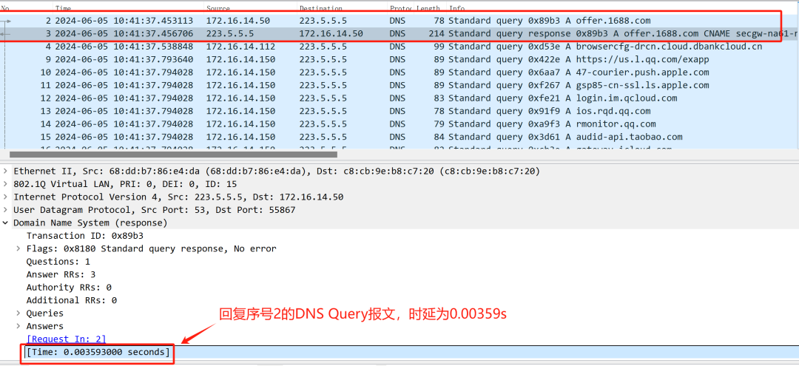The image size is (799, 366).
Task: Expand the Flags 0x8180 field
Action: pyautogui.click(x=19, y=248)
